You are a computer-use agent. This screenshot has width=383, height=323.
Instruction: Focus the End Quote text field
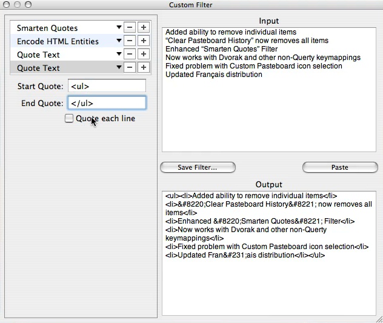click(107, 103)
